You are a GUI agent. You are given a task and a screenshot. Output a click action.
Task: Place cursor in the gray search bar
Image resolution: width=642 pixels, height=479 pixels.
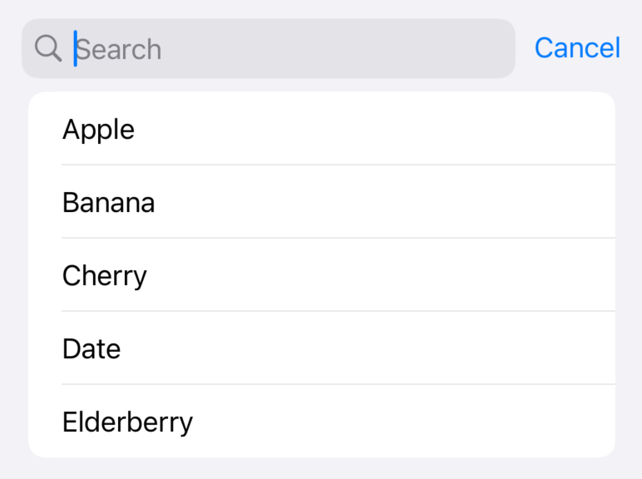pyautogui.click(x=333, y=49)
